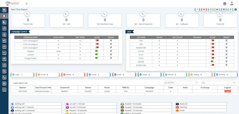Click the hamburger menu toggle beside the logo
The width and height of the screenshot is (239, 114).
27,4
